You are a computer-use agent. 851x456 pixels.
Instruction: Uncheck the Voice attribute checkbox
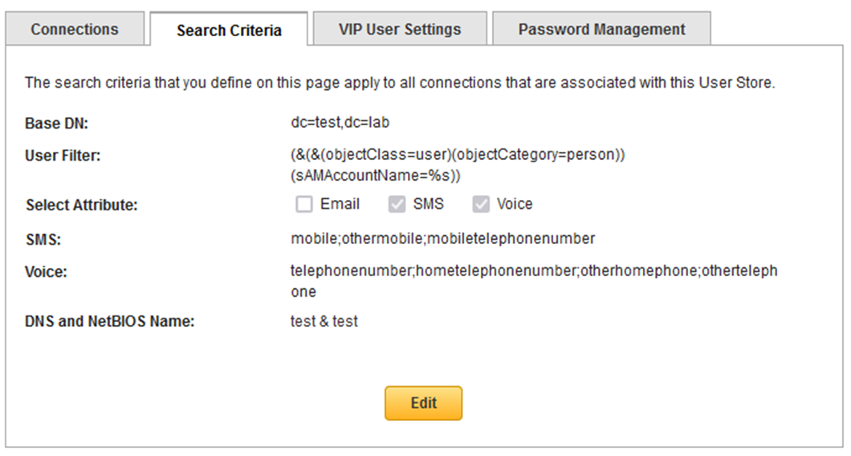pos(481,205)
